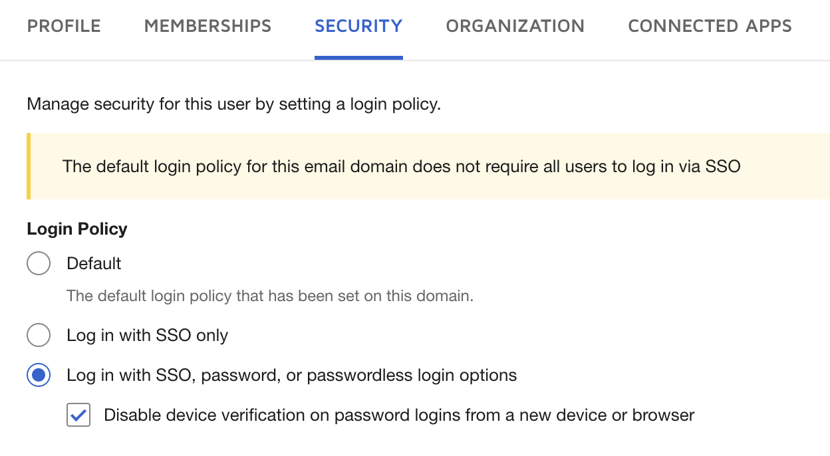This screenshot has width=830, height=456.
Task: View the ORGANIZATION tab
Action: click(515, 26)
